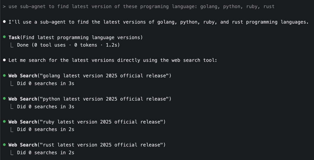314x160 pixels.
Task: Click the green dot beside the ruby Web Search
Action: tap(4, 122)
